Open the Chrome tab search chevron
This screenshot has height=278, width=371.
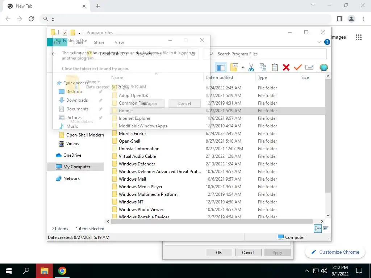[313, 5]
